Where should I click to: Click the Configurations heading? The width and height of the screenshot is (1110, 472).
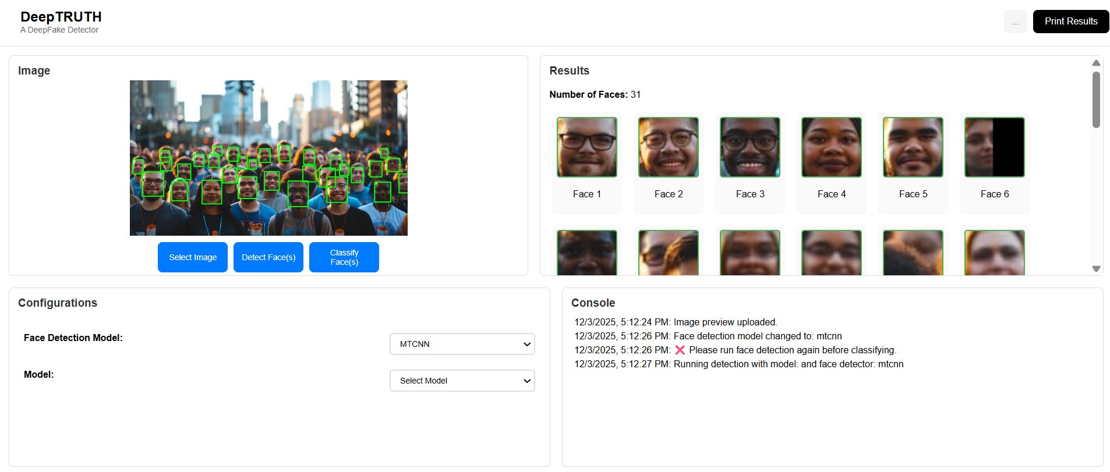pyautogui.click(x=58, y=303)
